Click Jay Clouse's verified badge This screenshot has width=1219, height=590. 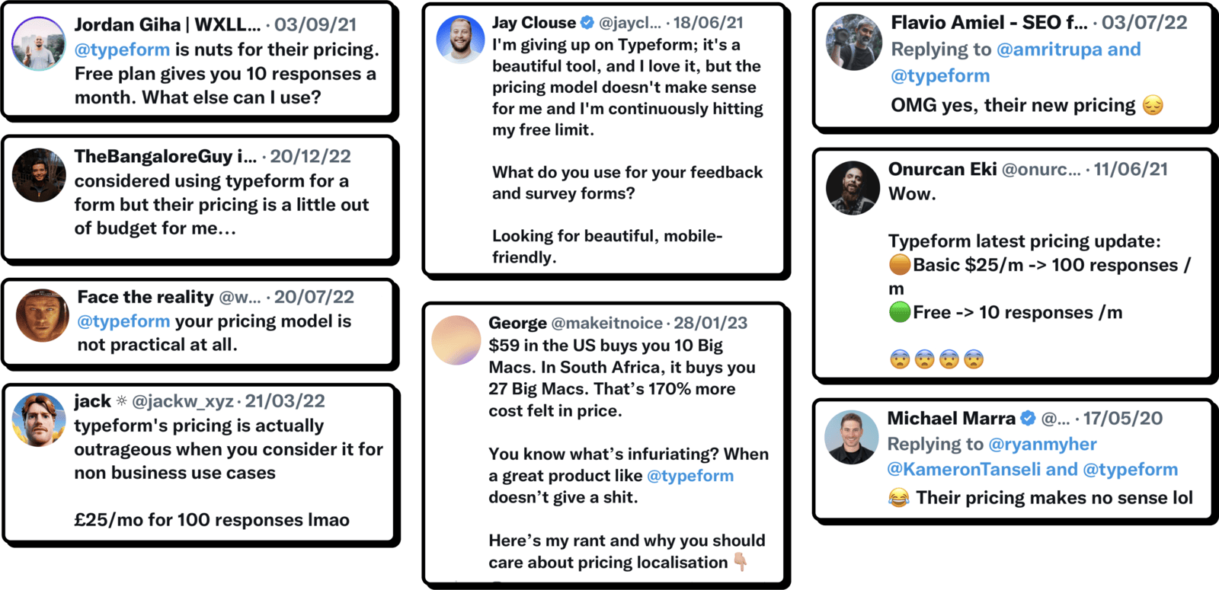pos(587,23)
